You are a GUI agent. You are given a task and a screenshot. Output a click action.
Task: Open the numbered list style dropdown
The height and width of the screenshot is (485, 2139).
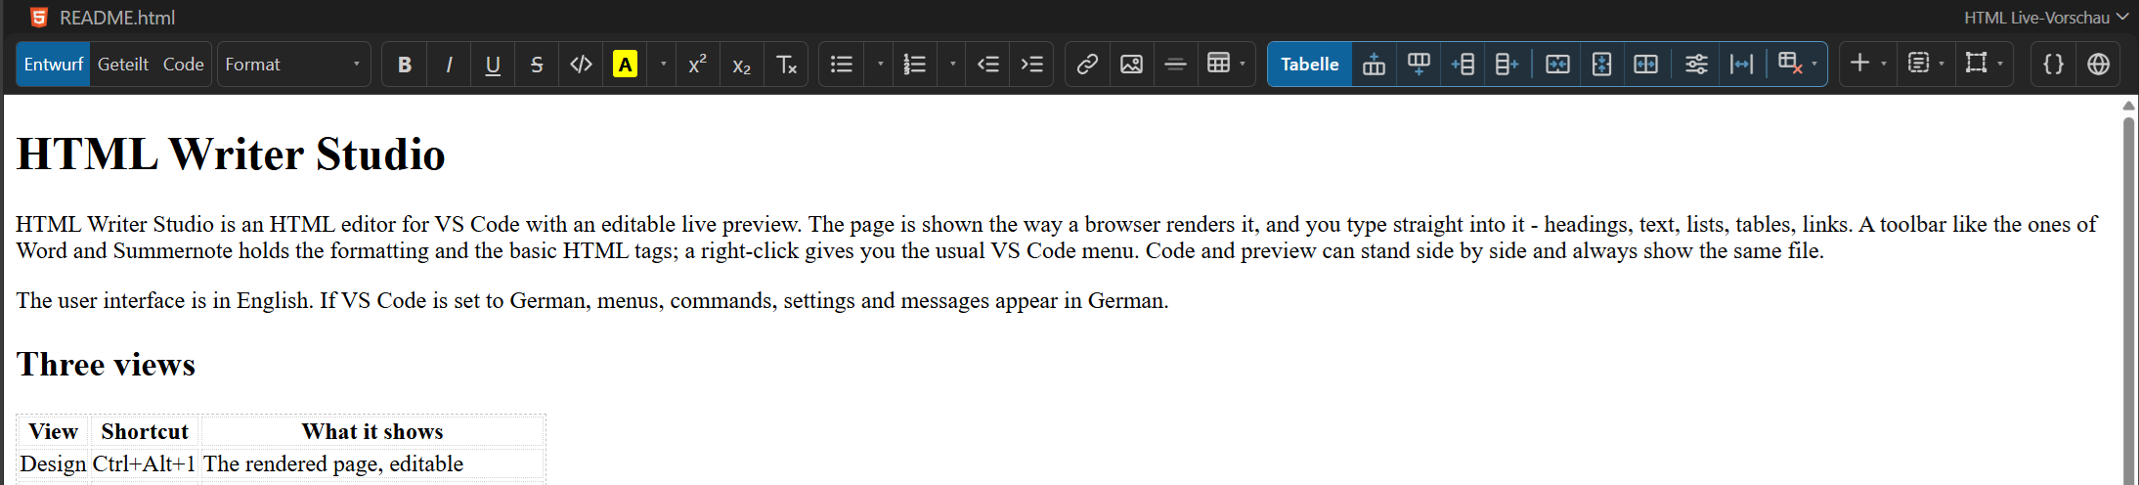coord(953,65)
